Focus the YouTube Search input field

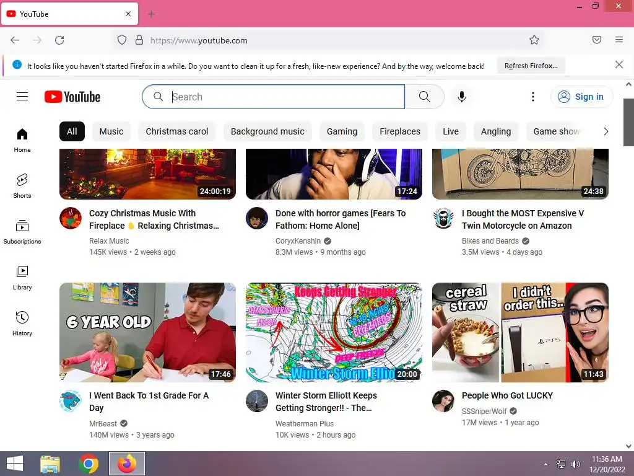click(273, 97)
